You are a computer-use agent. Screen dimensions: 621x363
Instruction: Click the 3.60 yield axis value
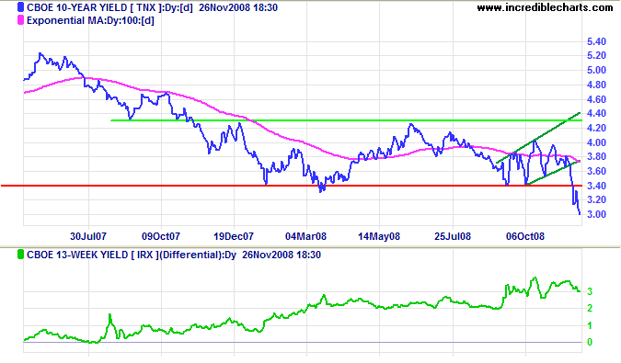tap(596, 171)
